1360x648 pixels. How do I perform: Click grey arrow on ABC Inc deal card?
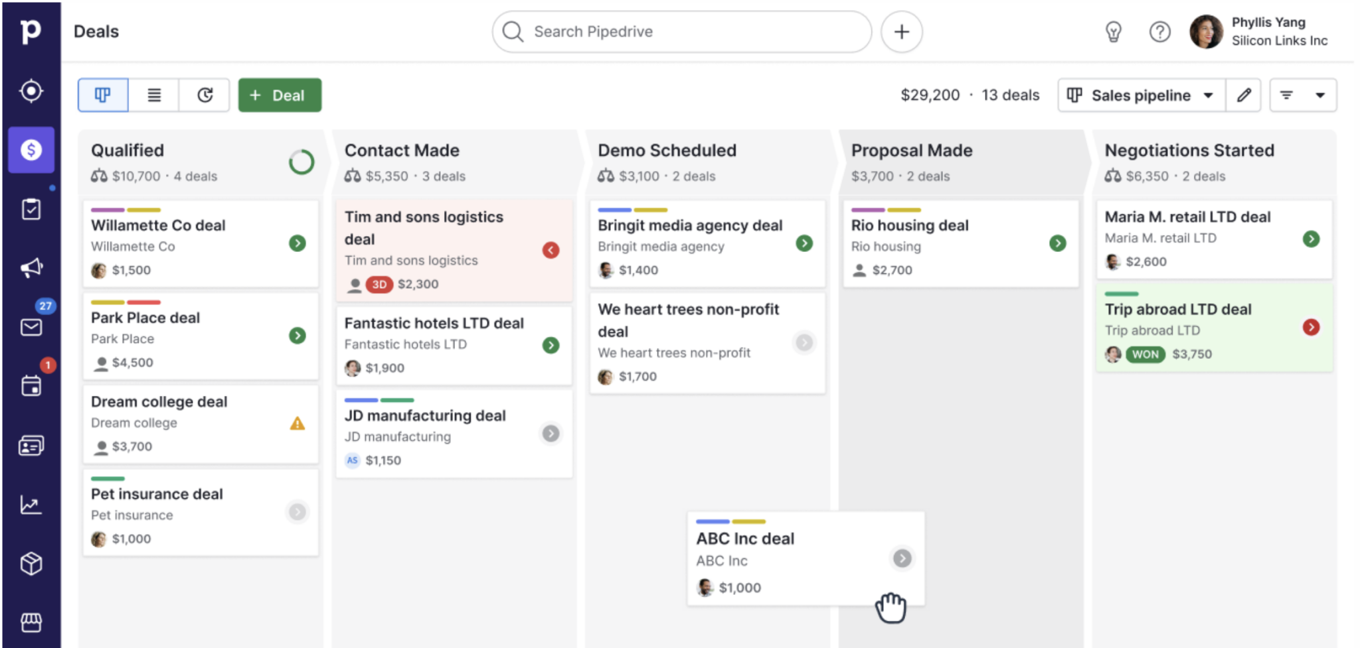902,558
